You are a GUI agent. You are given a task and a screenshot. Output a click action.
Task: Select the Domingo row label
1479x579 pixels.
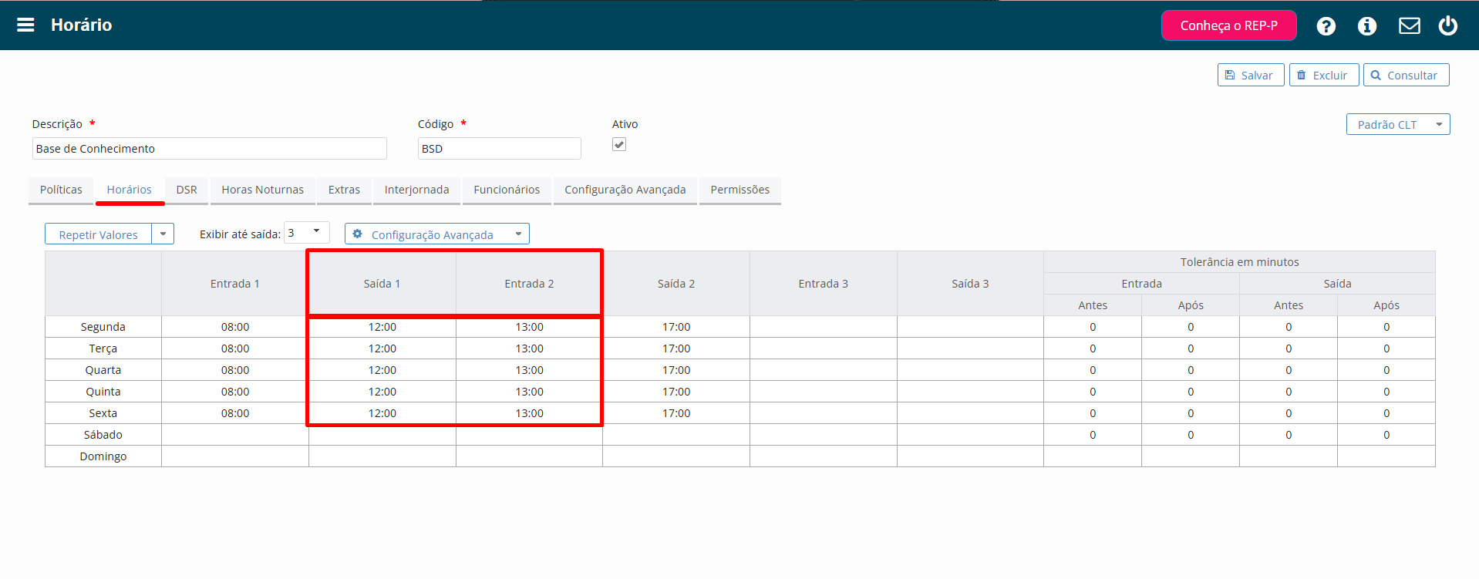[x=103, y=456]
